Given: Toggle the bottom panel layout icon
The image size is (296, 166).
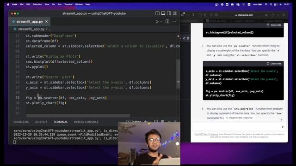Looking at the screenshot, I should pyautogui.click(x=163, y=13).
